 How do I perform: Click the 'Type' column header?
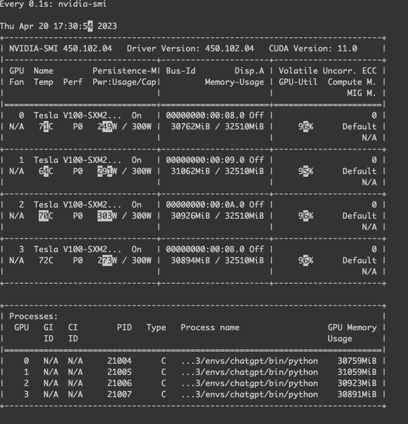(156, 328)
